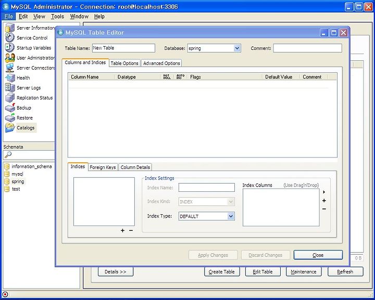
Task: Open the View menu
Action: pyautogui.click(x=39, y=17)
